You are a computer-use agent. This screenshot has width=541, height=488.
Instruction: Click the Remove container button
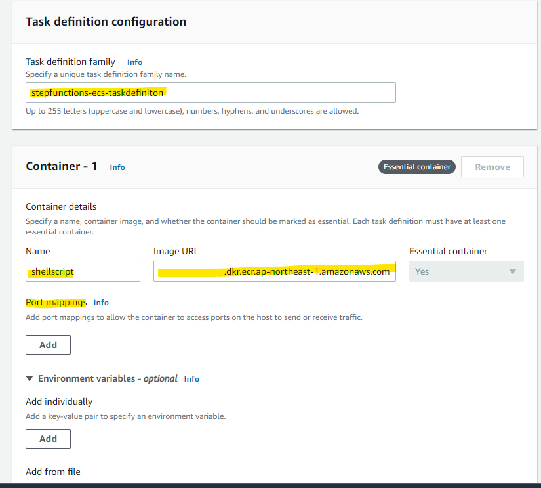(x=492, y=167)
